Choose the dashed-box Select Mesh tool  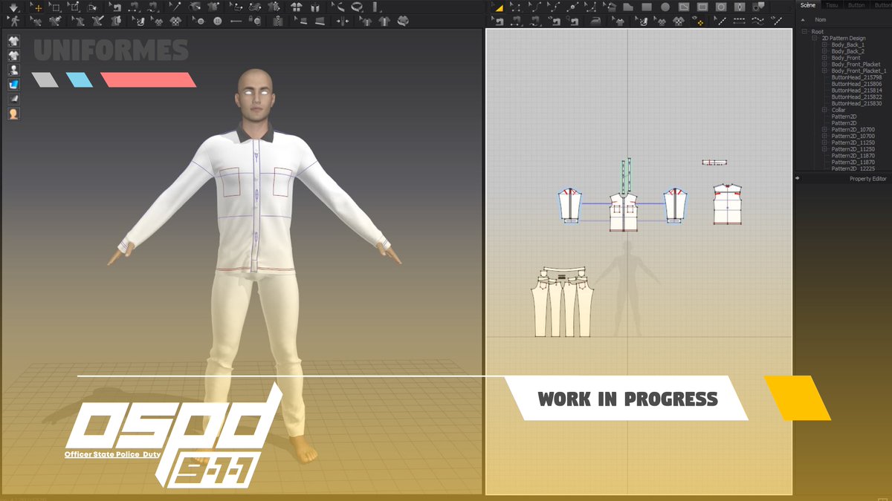tap(56, 7)
